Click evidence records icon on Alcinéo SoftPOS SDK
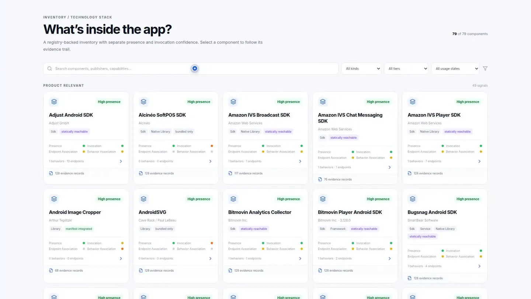Screen dimensions: 531x299 (x=140, y=173)
